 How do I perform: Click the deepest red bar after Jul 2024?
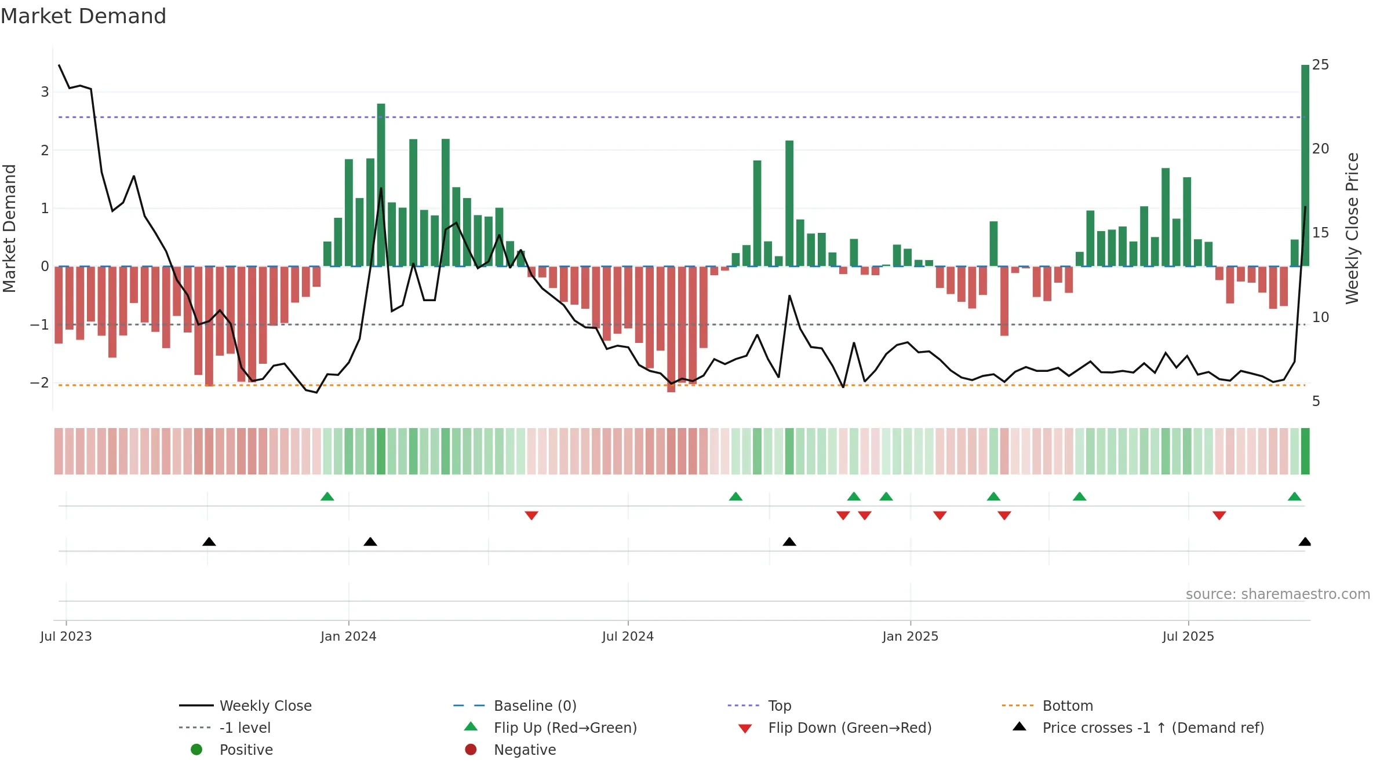tap(671, 329)
